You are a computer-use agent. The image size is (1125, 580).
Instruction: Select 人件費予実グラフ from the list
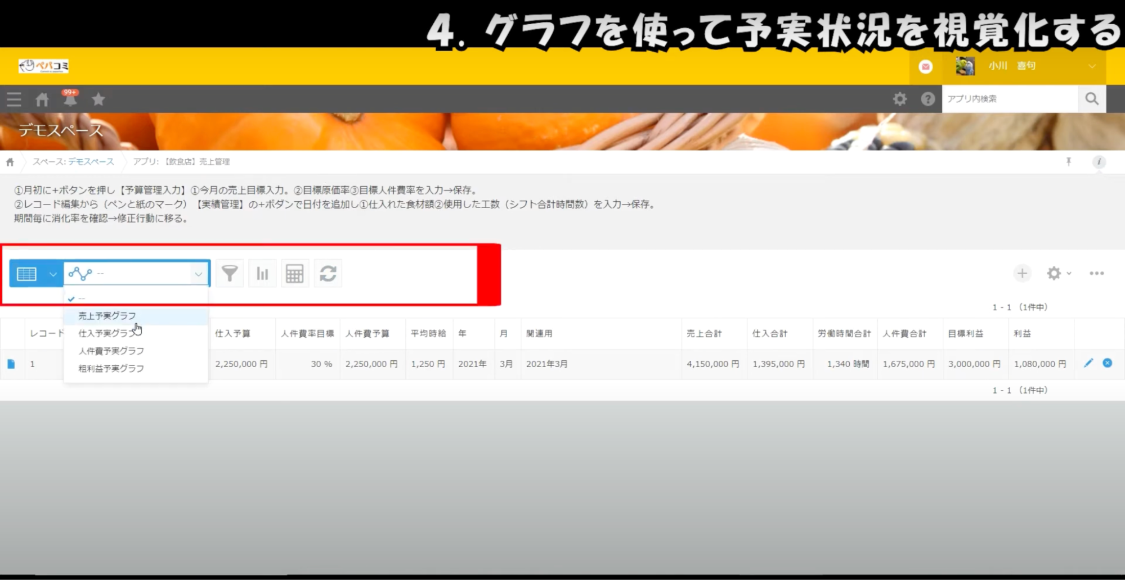111,351
